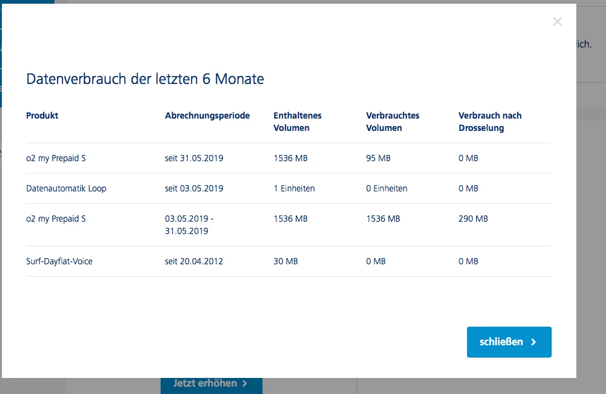The image size is (606, 394).
Task: Select the 1 Einheiten included volume cell
Action: 294,188
